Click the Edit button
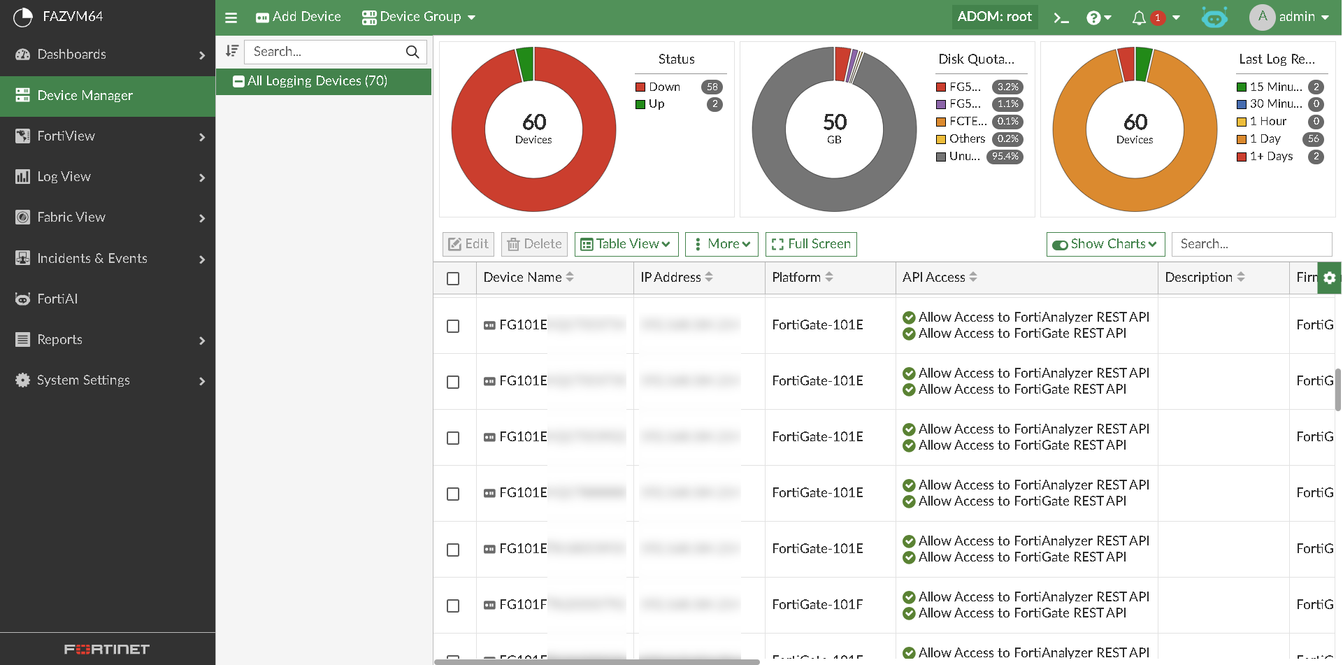The width and height of the screenshot is (1343, 665). coord(468,244)
